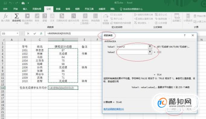Open the help link for this function
Viewport: 206px width, 119px height.
click(x=114, y=109)
